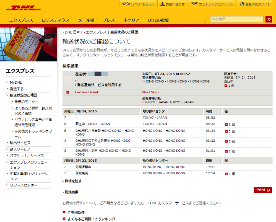Open 発送する in sidebar
The height and width of the screenshot is (222, 276).
pyautogui.click(x=17, y=89)
